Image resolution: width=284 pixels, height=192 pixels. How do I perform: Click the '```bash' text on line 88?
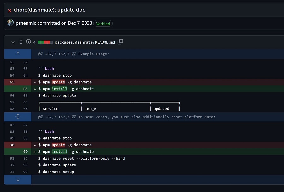(46, 131)
